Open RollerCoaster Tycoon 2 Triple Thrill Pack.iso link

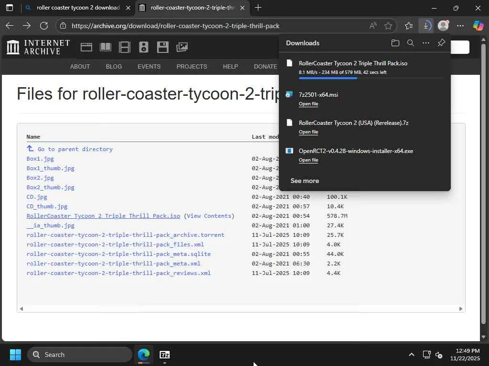[x=103, y=216]
